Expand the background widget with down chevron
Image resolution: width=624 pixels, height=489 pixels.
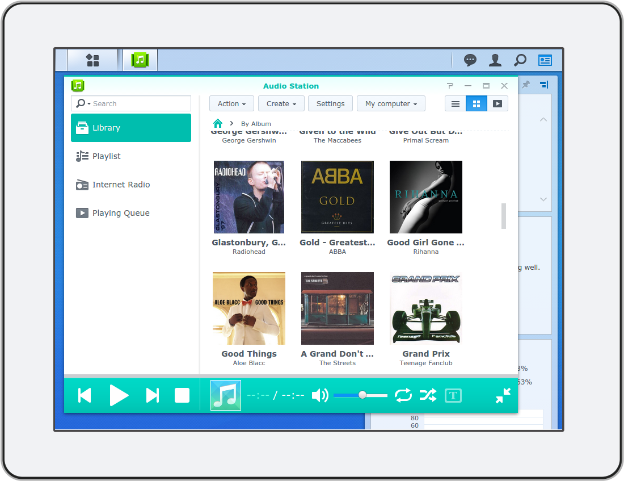pyautogui.click(x=543, y=199)
